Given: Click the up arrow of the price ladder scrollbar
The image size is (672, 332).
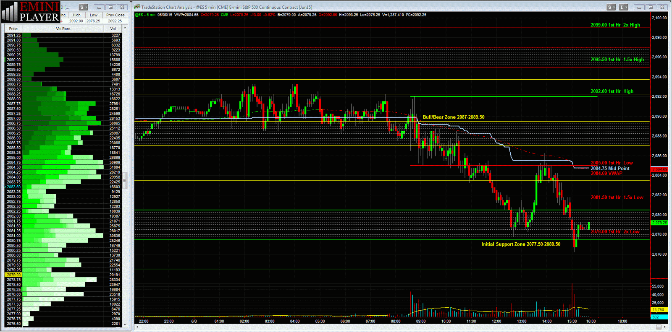Looking at the screenshot, I should pos(125,28).
